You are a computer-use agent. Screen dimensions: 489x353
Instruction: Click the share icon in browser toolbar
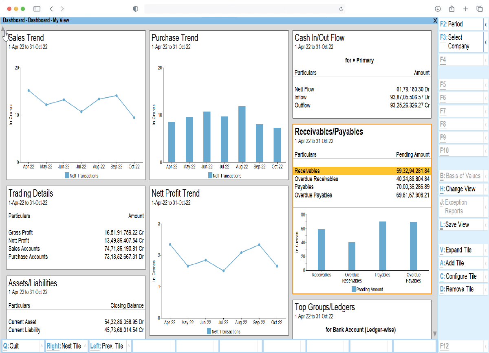click(x=452, y=9)
